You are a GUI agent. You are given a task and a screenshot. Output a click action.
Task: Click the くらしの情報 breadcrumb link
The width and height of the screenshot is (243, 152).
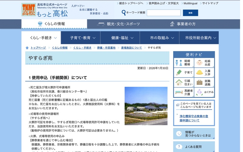tap(60, 48)
